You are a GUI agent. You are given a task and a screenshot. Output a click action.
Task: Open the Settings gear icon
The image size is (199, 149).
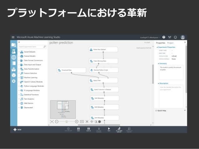point(14,81)
